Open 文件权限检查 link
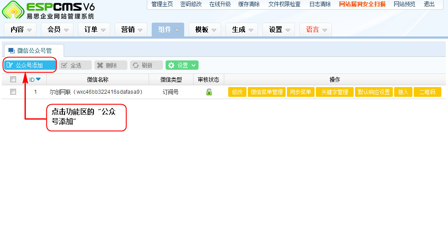The width and height of the screenshot is (448, 247). [x=284, y=4]
